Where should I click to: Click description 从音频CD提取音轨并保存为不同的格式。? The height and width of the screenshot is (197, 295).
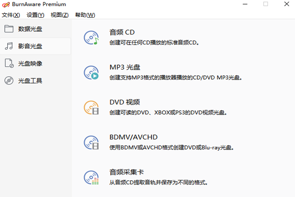(159, 183)
